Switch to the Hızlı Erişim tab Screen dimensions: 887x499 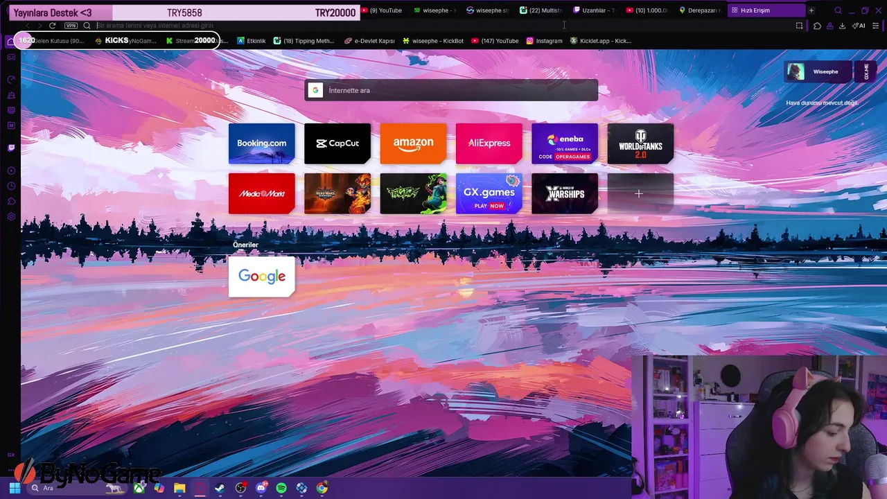(766, 10)
